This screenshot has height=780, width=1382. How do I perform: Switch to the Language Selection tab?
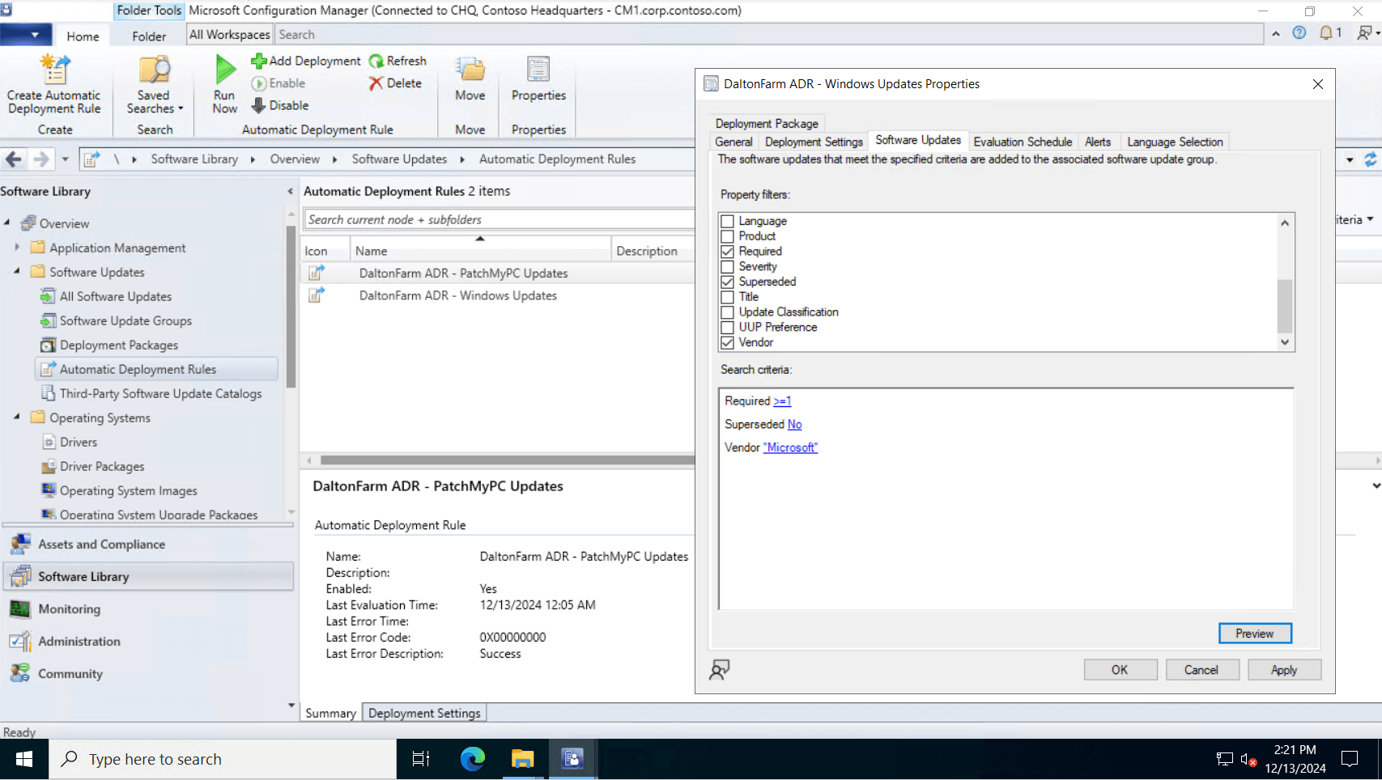[x=1175, y=142]
